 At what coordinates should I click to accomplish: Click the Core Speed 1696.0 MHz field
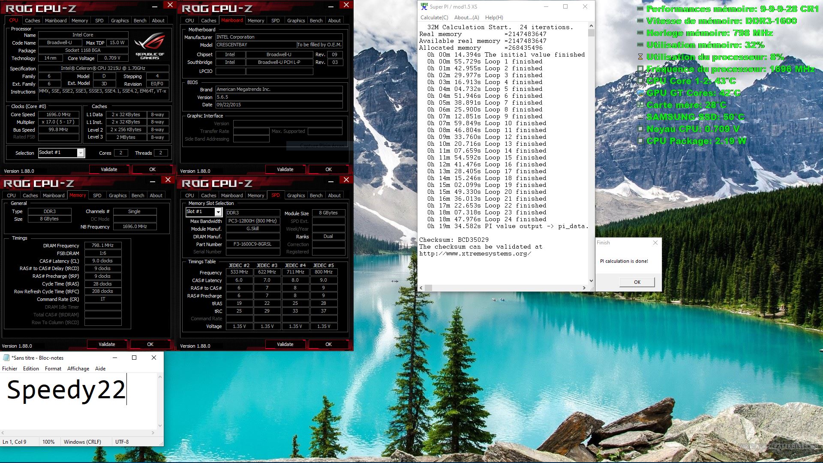(59, 115)
